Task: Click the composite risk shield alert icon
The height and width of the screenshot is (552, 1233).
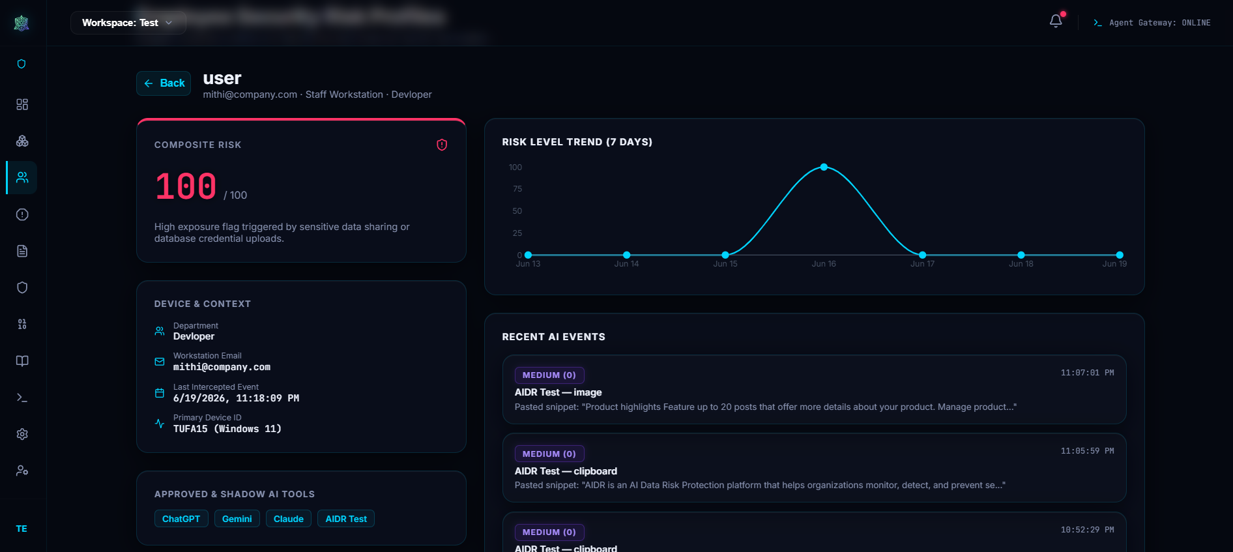Action: [442, 145]
